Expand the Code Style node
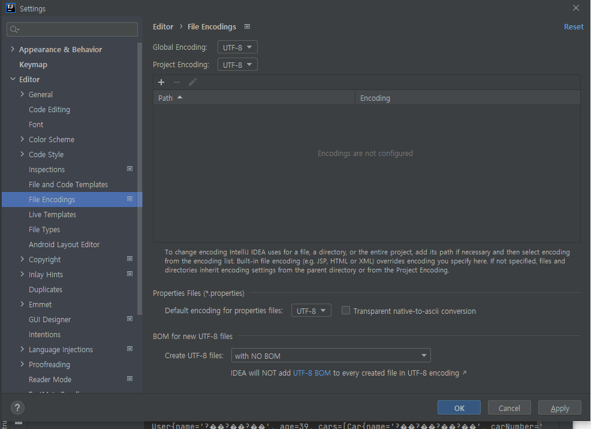 pyautogui.click(x=22, y=154)
